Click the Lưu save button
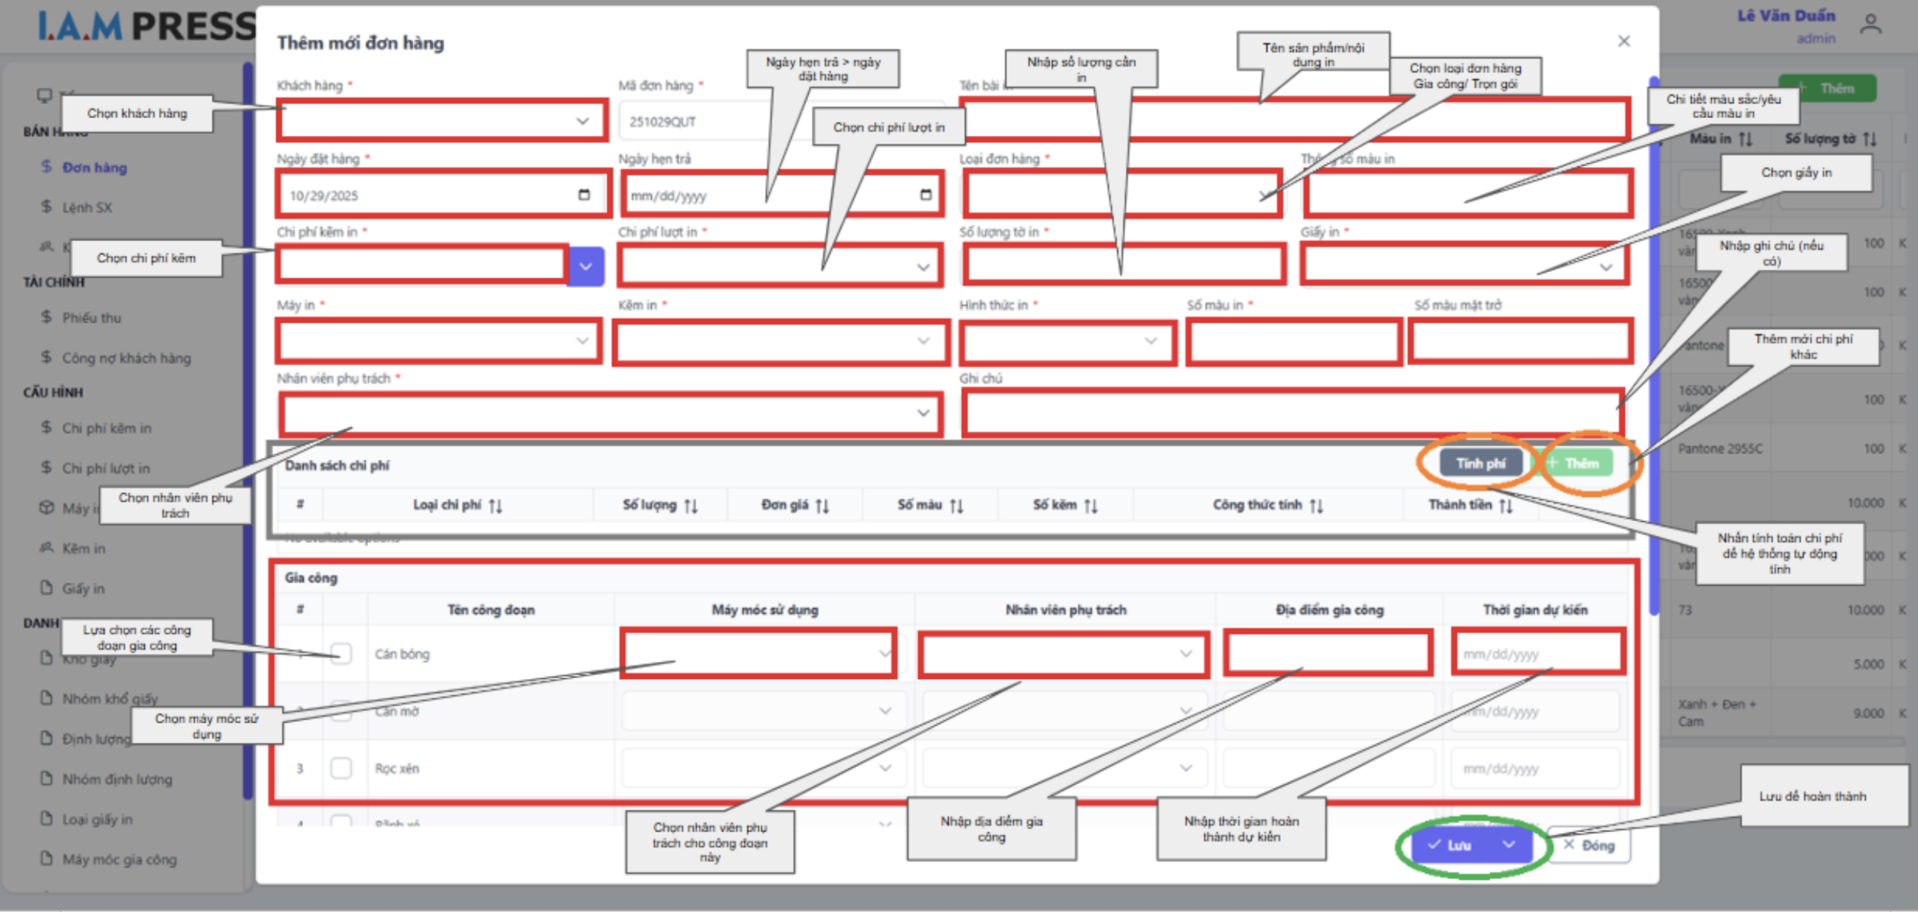 pyautogui.click(x=1453, y=845)
